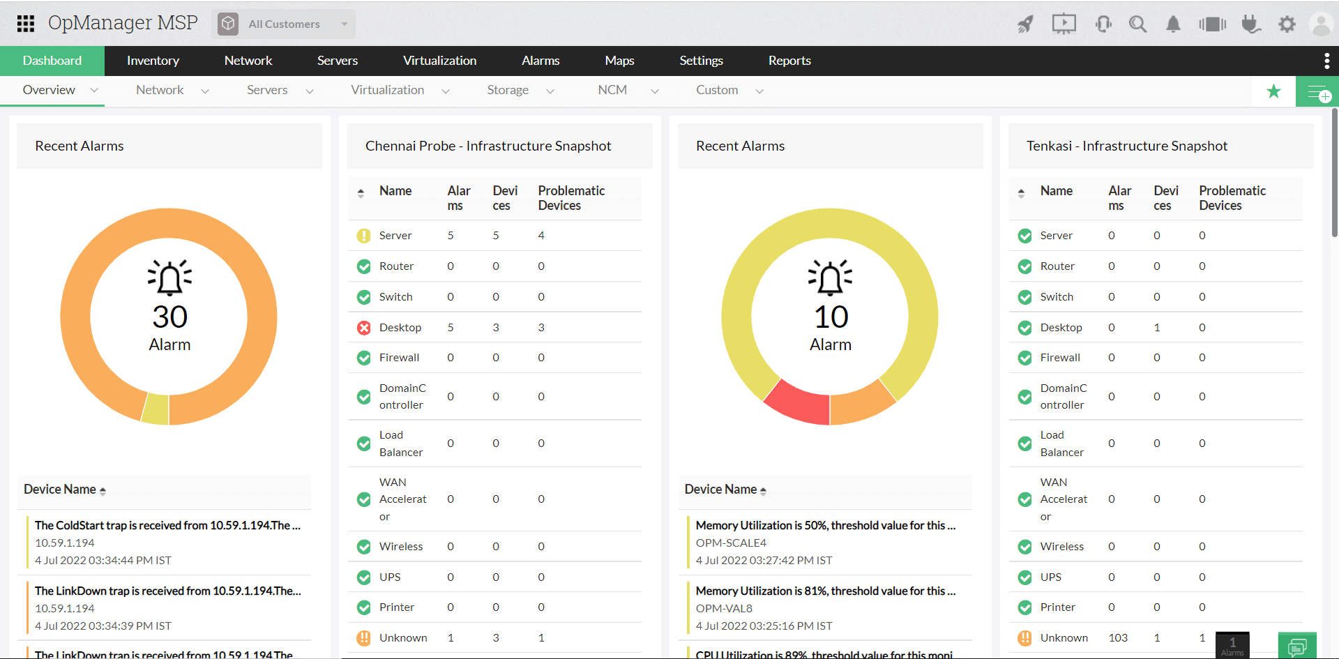1339x659 pixels.
Task: Open the Servers main menu
Action: coord(338,61)
